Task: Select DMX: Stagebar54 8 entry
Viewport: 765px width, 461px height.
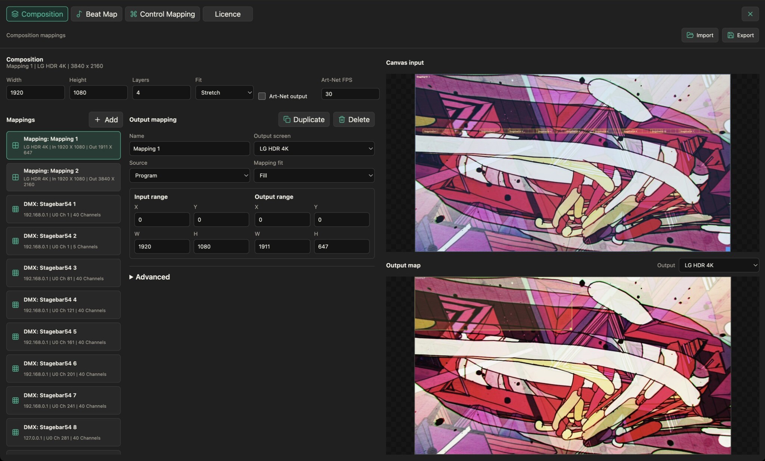Action: pyautogui.click(x=64, y=432)
